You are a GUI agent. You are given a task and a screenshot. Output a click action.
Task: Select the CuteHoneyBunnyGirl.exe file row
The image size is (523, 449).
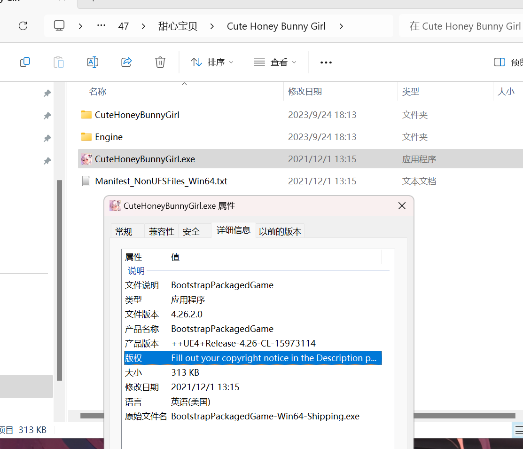(300, 159)
